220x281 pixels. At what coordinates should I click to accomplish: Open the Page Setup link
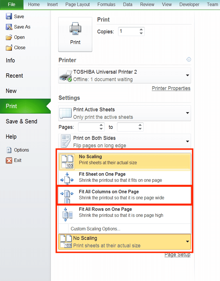click(177, 255)
